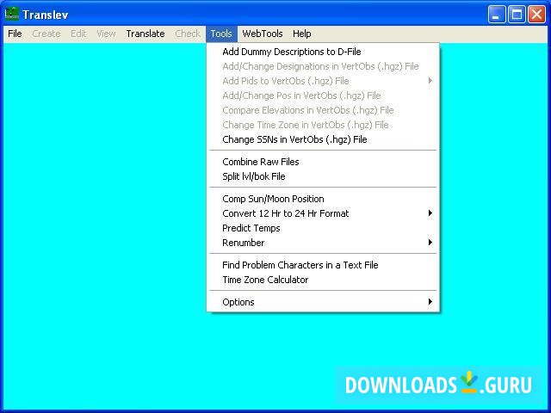Choose Add Dummy Descriptions to D-File
This screenshot has height=413, width=551.
pyautogui.click(x=323, y=52)
